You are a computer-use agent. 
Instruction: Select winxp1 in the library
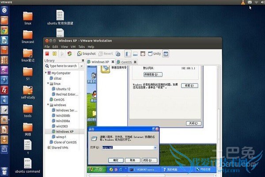[59, 137]
